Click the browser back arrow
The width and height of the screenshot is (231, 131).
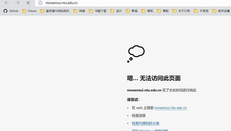(x=7, y=3)
